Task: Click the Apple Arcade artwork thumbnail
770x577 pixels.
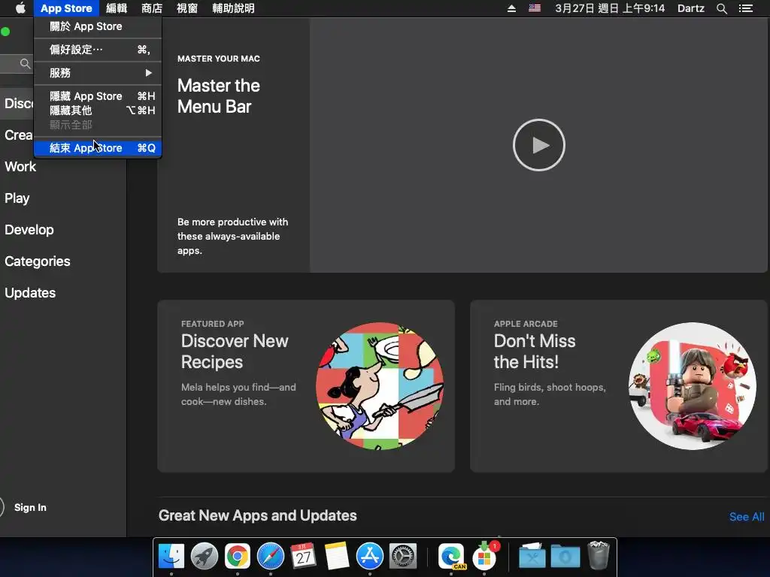Action: 693,386
